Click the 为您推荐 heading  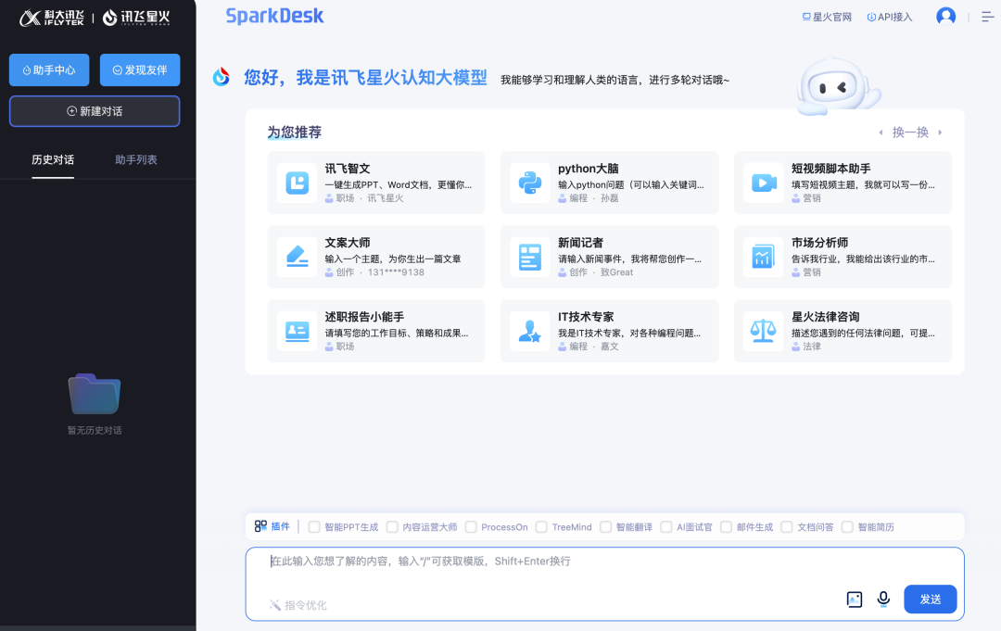tap(295, 133)
